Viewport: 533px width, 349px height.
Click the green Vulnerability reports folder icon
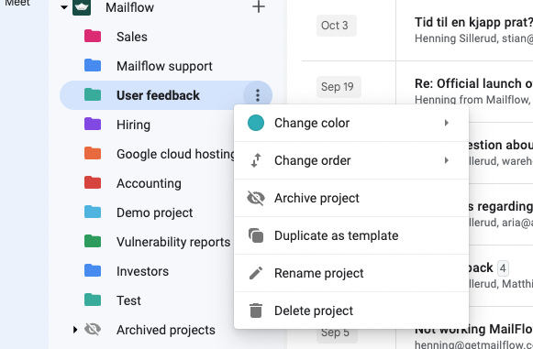coord(93,241)
